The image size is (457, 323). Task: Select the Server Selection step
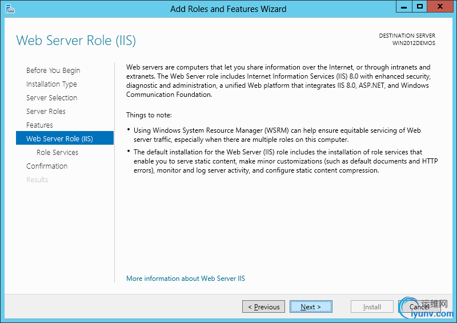click(51, 97)
